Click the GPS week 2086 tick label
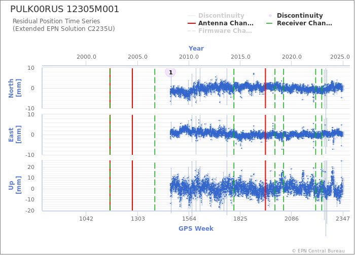 tap(292, 219)
